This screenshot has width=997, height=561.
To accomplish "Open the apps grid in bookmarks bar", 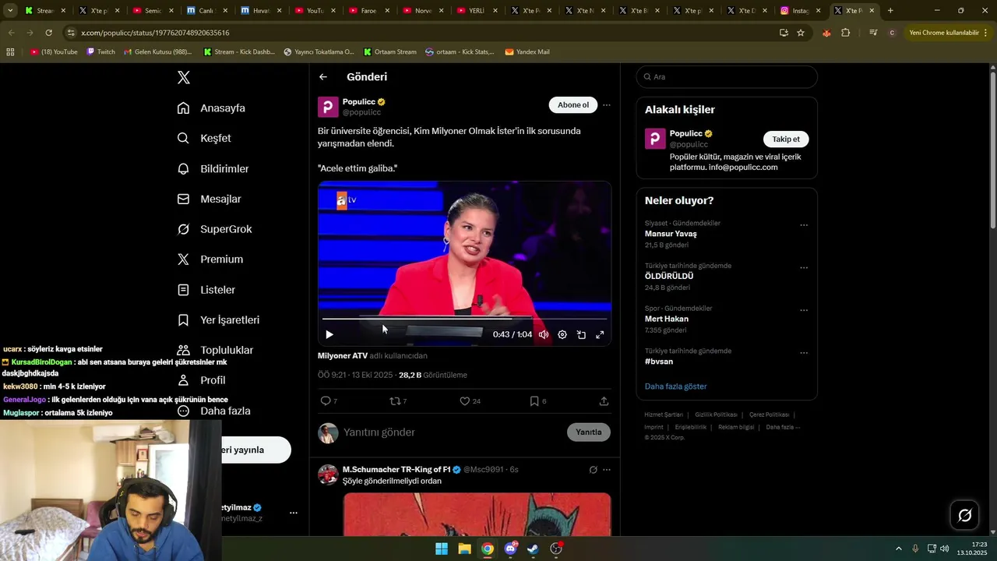I will (x=10, y=52).
